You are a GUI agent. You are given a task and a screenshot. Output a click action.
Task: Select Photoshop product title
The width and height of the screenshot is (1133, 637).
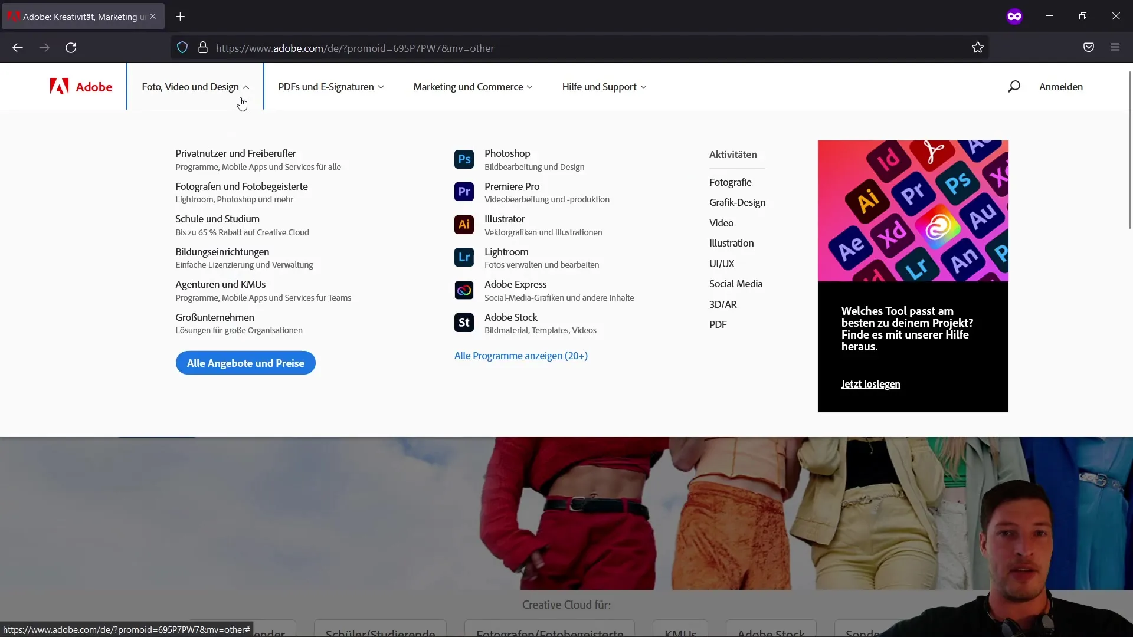(x=507, y=153)
